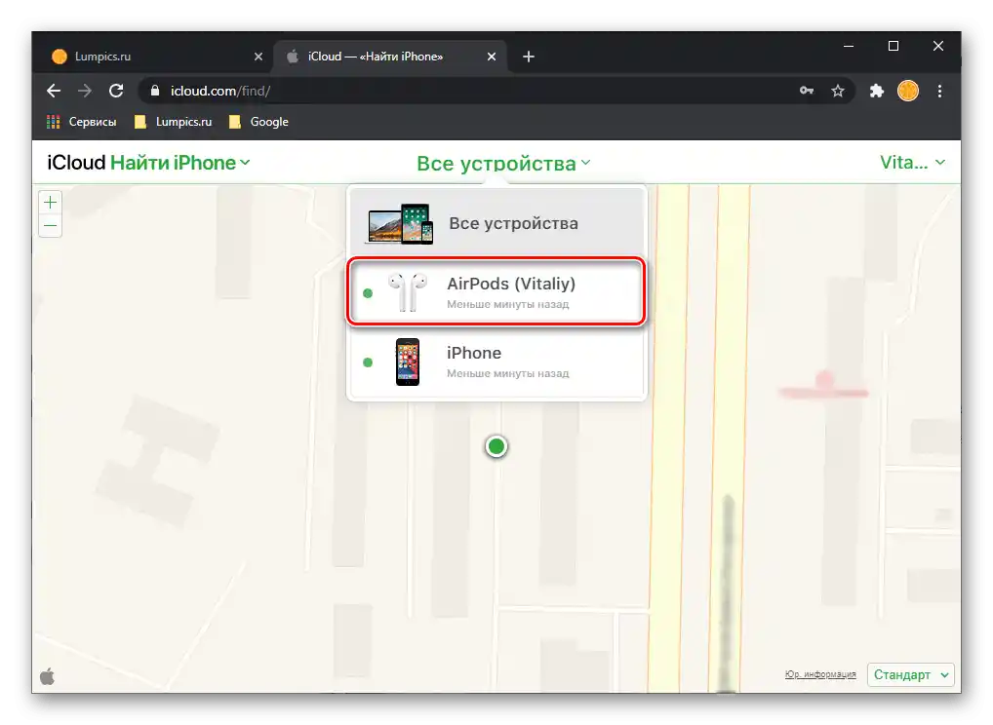This screenshot has height=725, width=993.
Task: Click the browser forward arrow
Action: 84,91
